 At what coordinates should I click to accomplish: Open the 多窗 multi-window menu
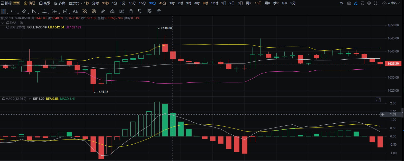(x=60, y=3)
